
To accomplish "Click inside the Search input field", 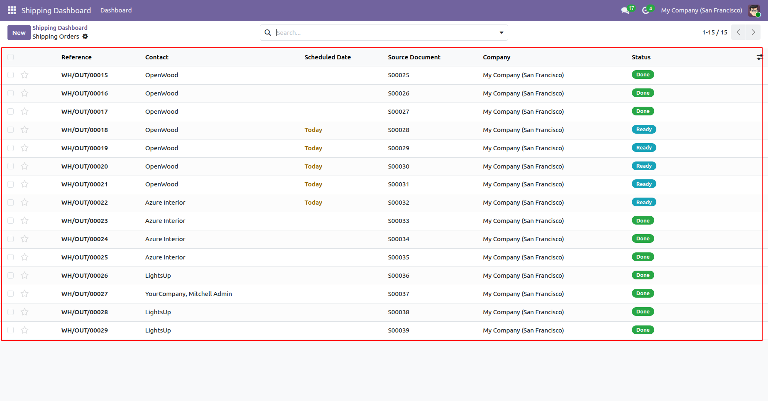I will 384,32.
